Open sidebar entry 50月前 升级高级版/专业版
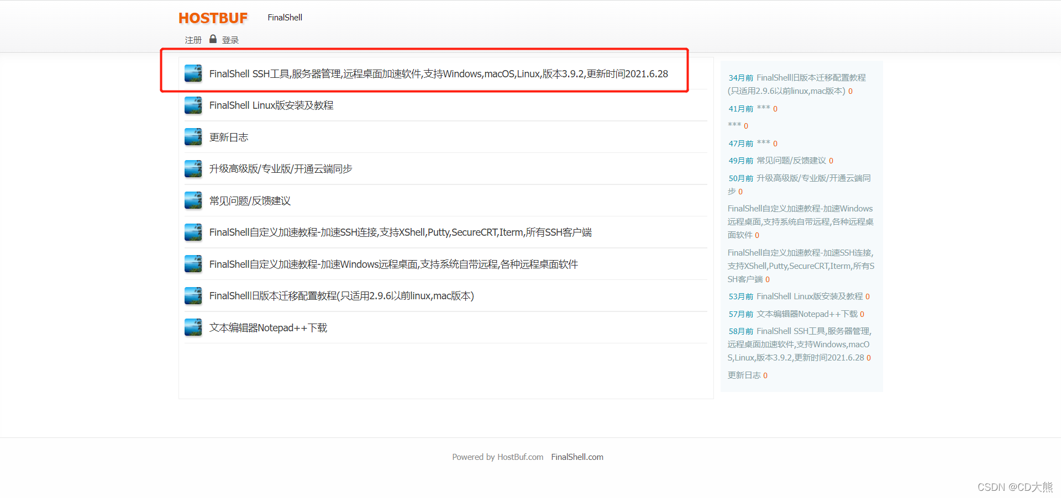The height and width of the screenshot is (498, 1061). point(799,185)
